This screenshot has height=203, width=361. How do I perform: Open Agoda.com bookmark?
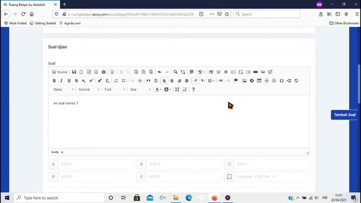click(70, 23)
